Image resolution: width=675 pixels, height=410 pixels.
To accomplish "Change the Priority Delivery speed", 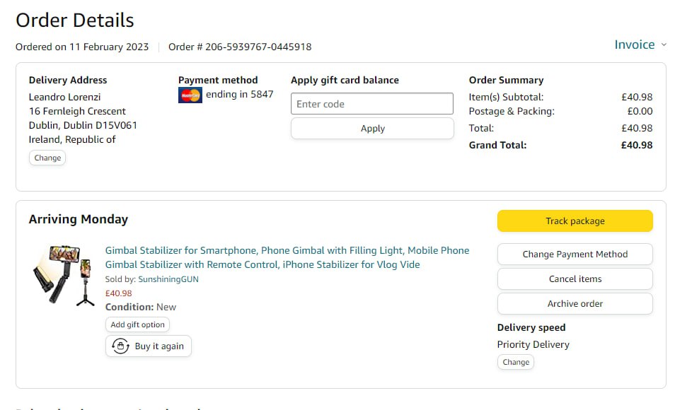I will pos(515,362).
